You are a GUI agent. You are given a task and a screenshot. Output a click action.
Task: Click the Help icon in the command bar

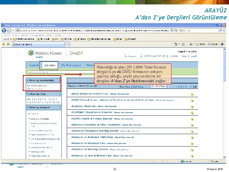tap(222, 44)
